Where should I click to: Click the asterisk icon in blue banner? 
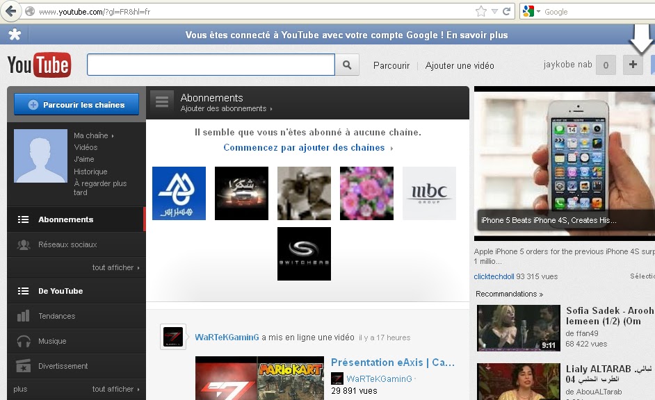pyautogui.click(x=15, y=34)
